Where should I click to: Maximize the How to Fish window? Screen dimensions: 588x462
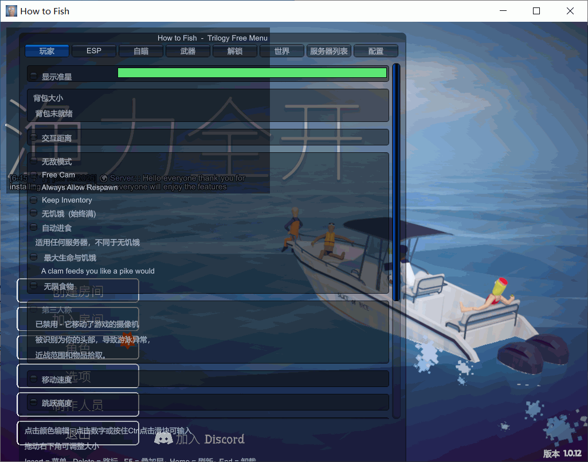536,11
